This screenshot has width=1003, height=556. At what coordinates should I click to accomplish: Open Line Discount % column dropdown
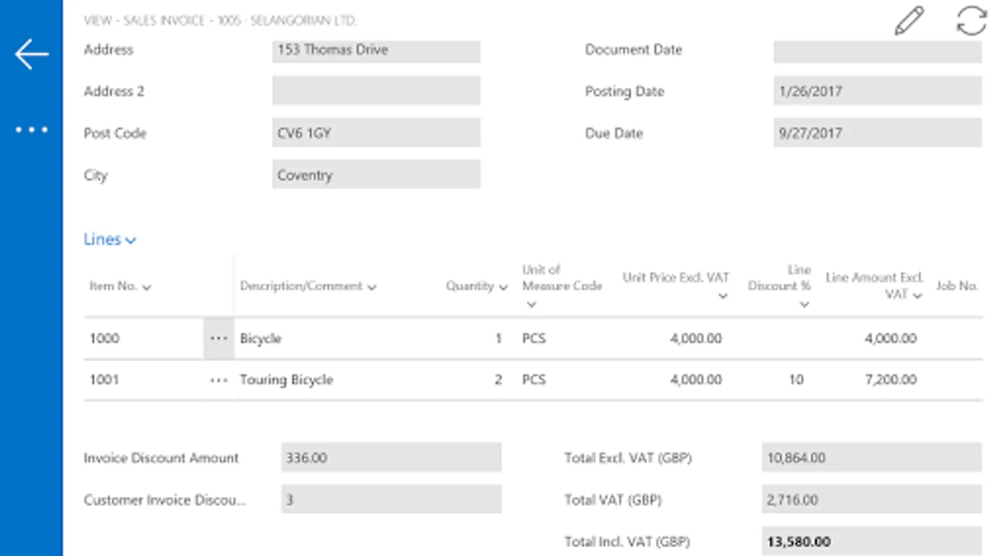pos(804,304)
